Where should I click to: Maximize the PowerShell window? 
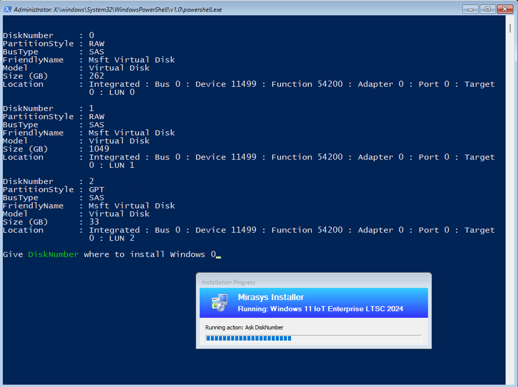pyautogui.click(x=487, y=9)
